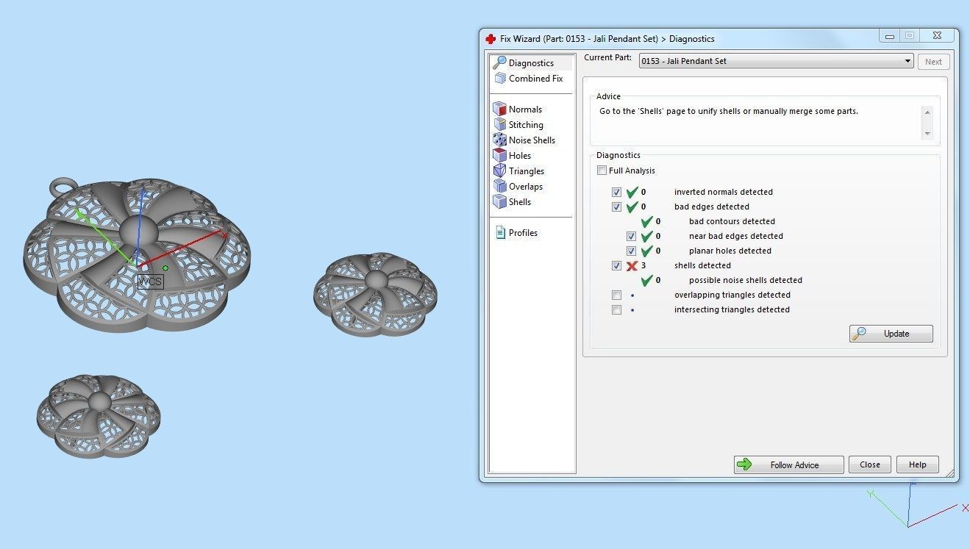The image size is (970, 549).
Task: Click the Next button
Action: click(x=933, y=62)
